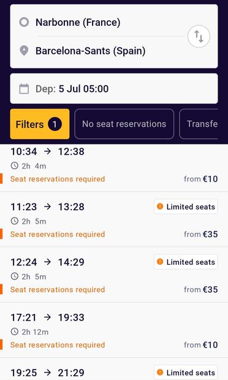The height and width of the screenshot is (380, 228).
Task: Tap from €35 price on 11:23 train
Action: tap(201, 234)
